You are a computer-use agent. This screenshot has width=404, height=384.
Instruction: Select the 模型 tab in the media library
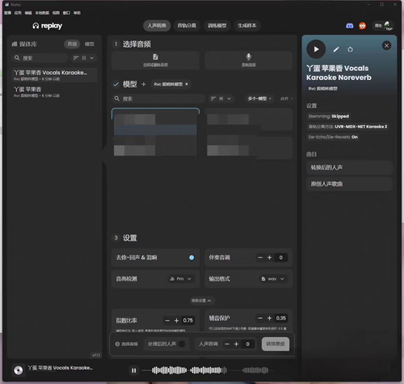[x=90, y=44]
